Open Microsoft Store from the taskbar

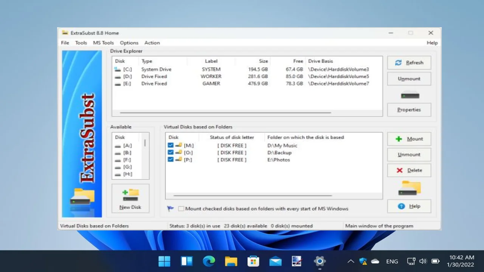tap(253, 261)
